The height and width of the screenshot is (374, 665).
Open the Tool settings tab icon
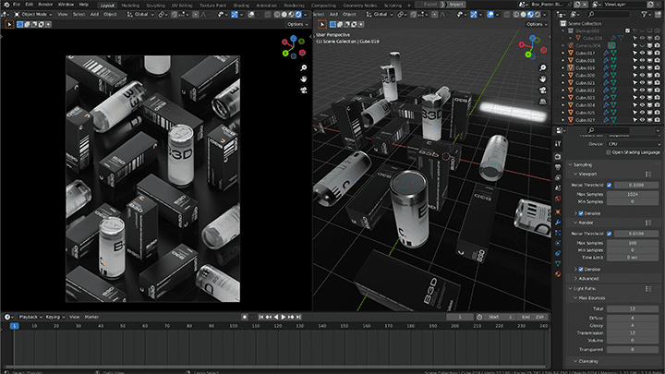click(558, 144)
